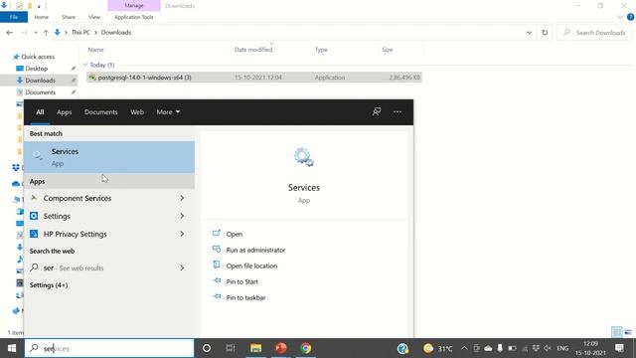Open PowerPoint from the taskbar
Screen dimensions: 636x358
coord(280,348)
